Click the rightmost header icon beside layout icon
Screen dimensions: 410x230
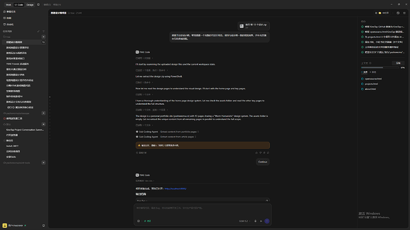[x=404, y=13]
